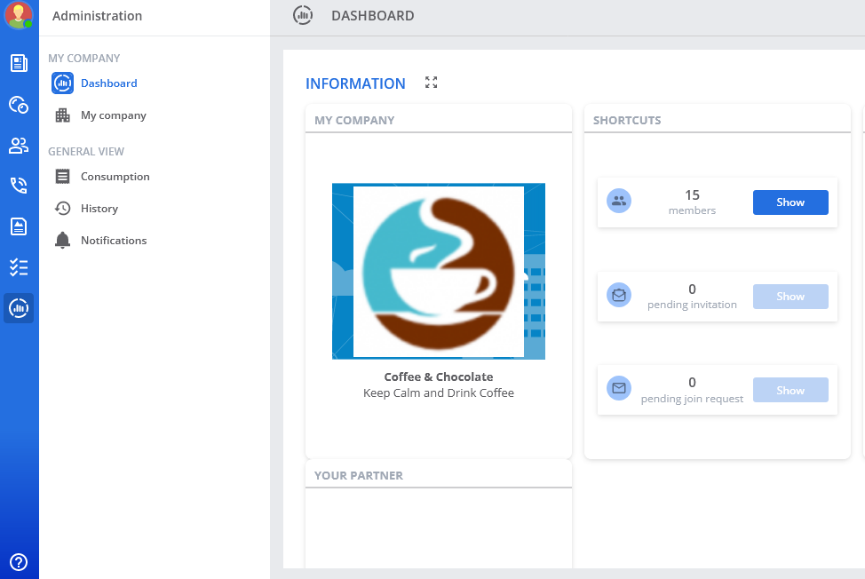Viewport: 865px width, 579px height.
Task: Open the History menu item
Action: [99, 209]
